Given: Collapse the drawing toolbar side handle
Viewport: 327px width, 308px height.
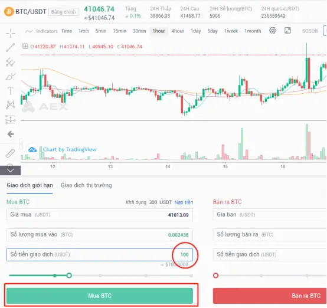Looking at the screenshot, I should [x=21, y=144].
